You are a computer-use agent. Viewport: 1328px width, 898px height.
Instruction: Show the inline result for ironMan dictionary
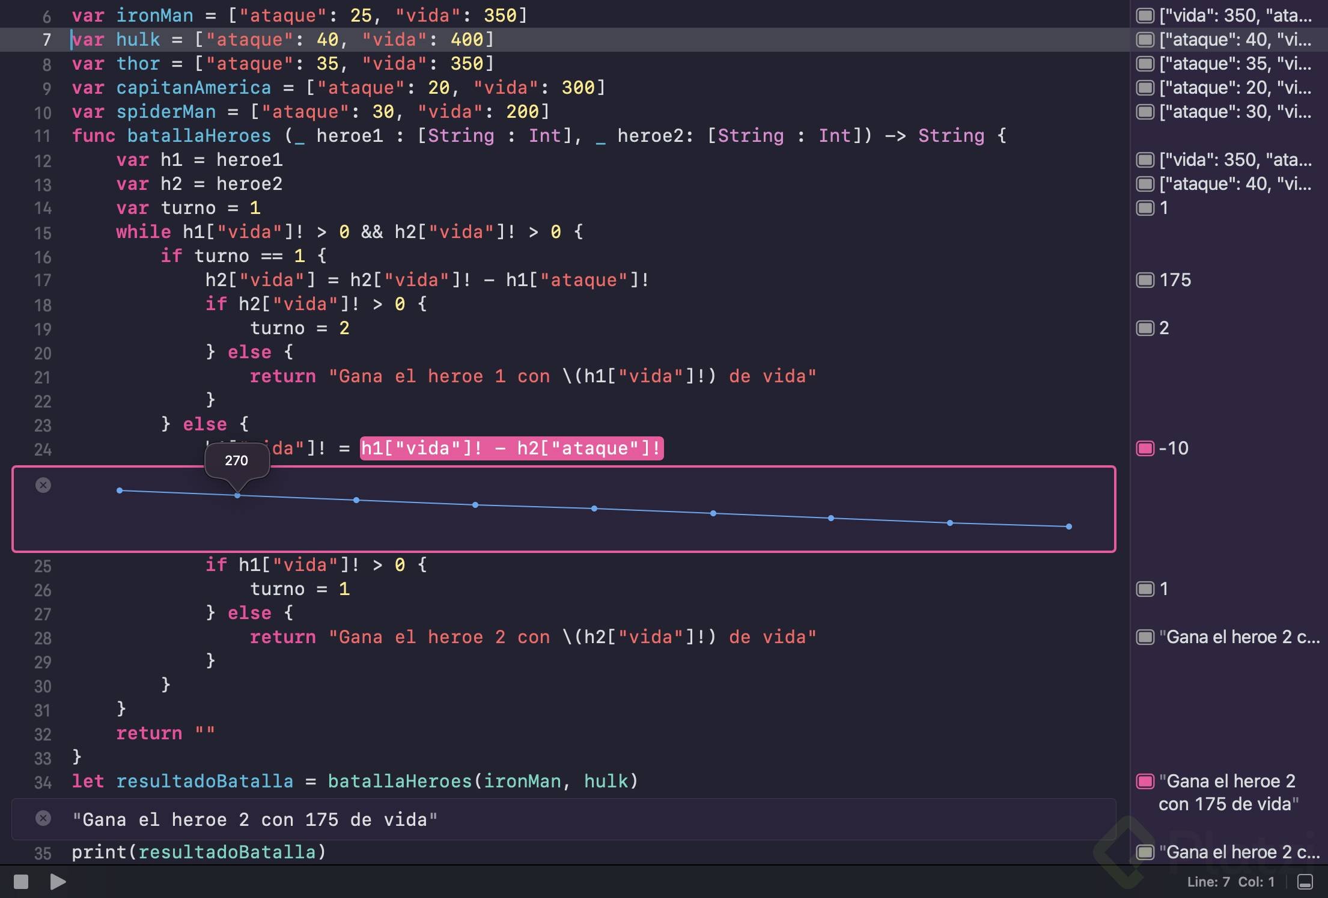point(1145,16)
